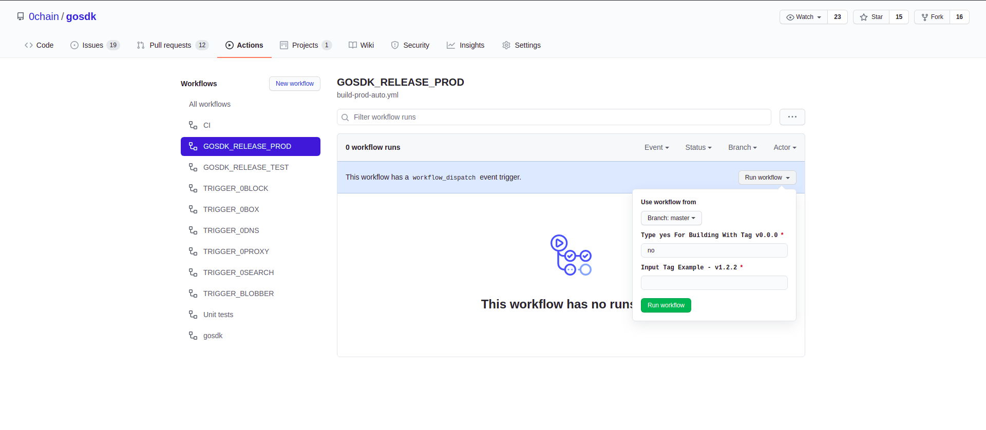The image size is (986, 430).
Task: Open the Pull requests tab
Action: point(173,45)
